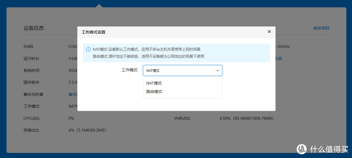Click the 系统时间 label
The width and height of the screenshot is (352, 158).
[31, 70]
